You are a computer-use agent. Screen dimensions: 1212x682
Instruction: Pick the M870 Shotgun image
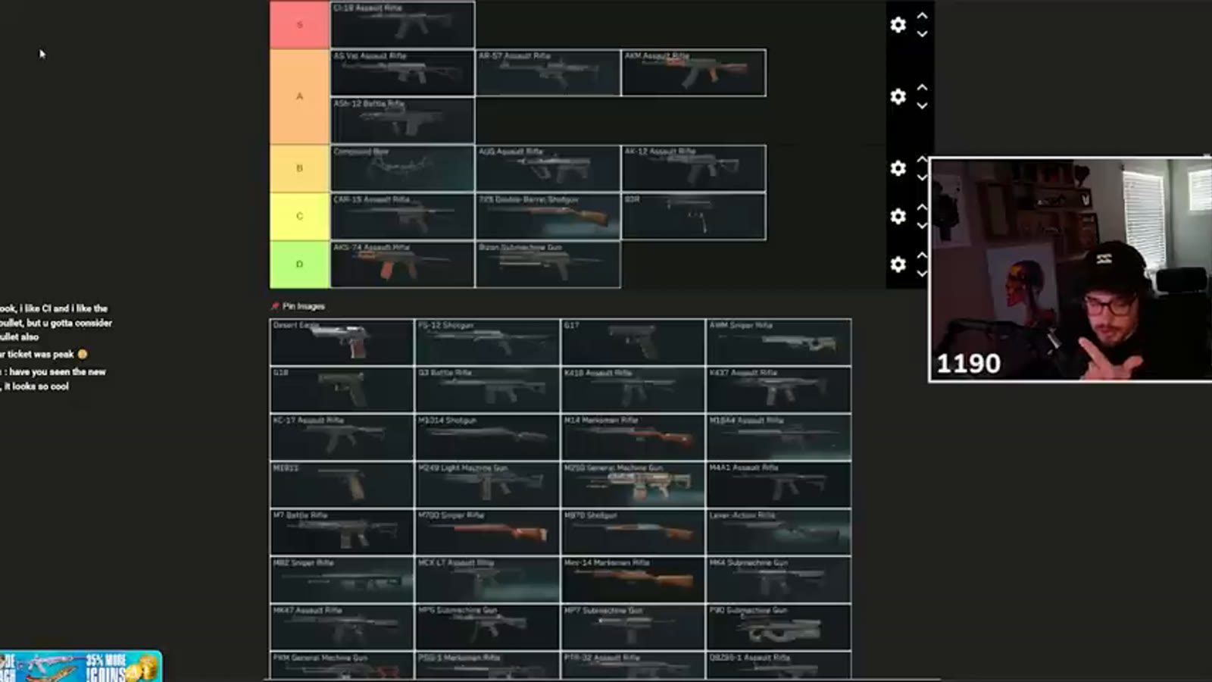pos(633,533)
